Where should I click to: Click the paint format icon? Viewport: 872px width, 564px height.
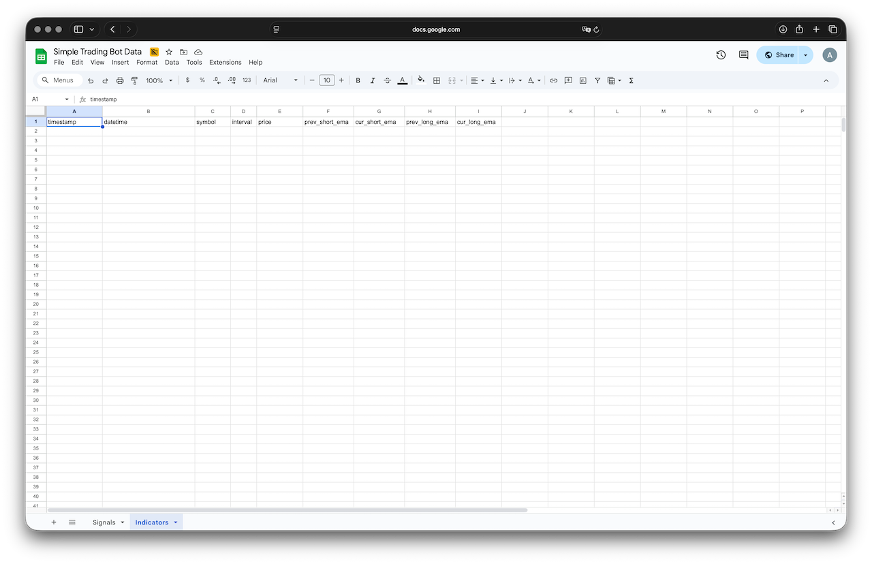pyautogui.click(x=134, y=80)
